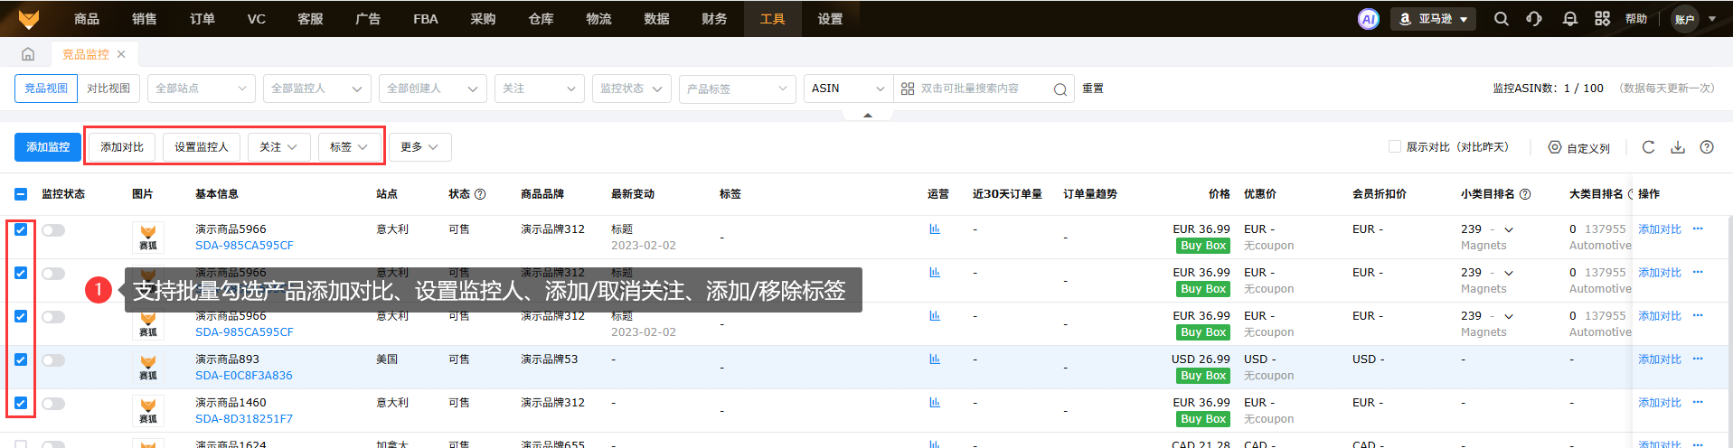Open the 监控状态 dropdown filter
Screen dimensions: 1733x448
[631, 89]
